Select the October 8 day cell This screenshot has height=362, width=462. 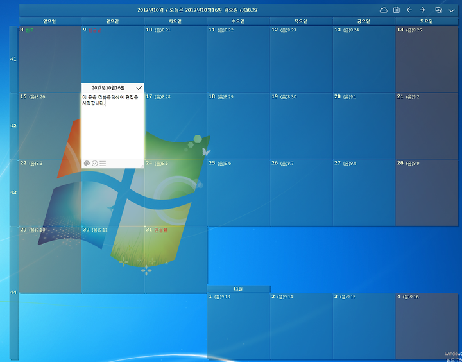coord(50,59)
